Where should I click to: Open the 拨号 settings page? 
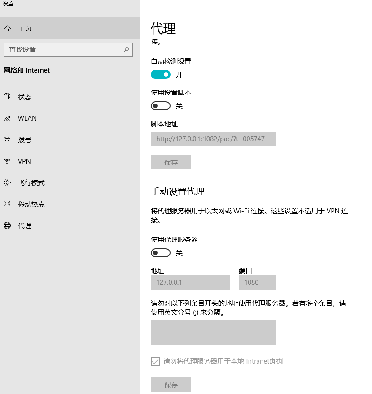(x=70, y=139)
